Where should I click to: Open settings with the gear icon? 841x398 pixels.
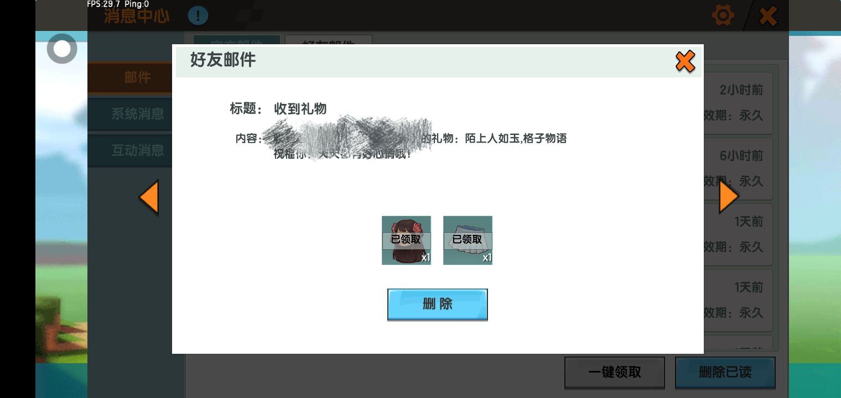tap(723, 15)
